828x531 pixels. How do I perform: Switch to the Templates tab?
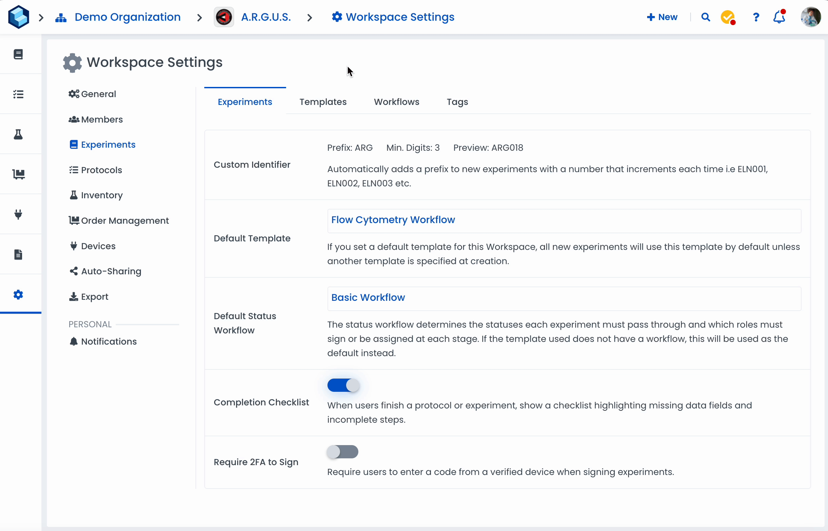point(322,102)
